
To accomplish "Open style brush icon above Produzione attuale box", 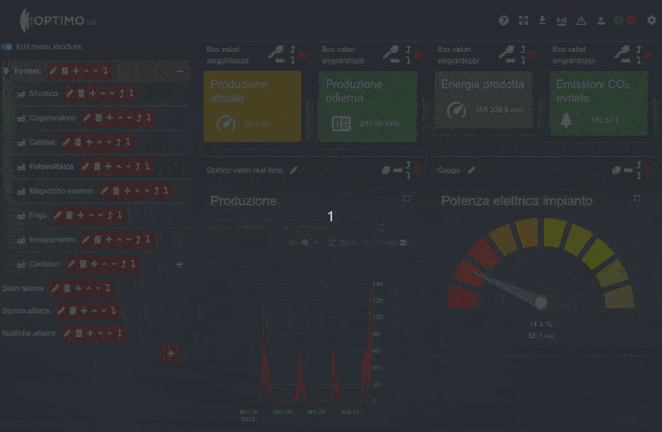I will point(276,52).
